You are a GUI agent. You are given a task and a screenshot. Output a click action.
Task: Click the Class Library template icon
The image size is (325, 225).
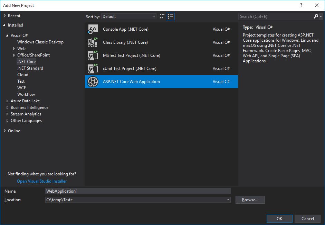coord(93,42)
